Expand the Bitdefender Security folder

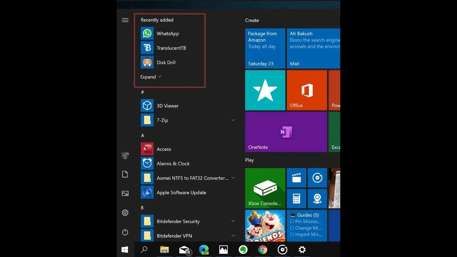point(233,221)
